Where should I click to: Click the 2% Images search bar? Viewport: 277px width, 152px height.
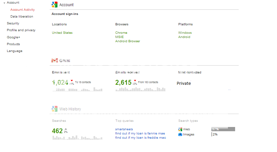click(215, 134)
